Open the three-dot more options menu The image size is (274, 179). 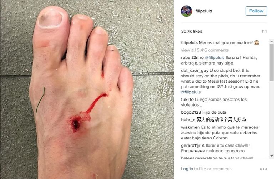pyautogui.click(x=264, y=169)
